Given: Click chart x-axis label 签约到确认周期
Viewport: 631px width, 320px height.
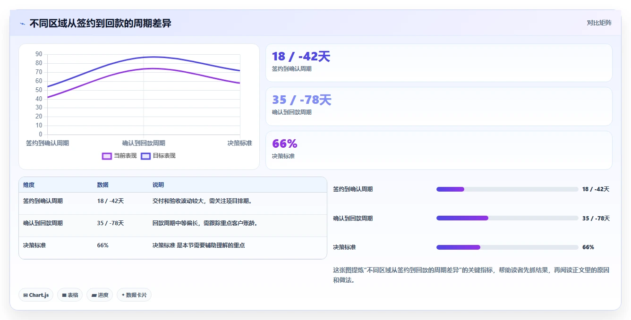Looking at the screenshot, I should (47, 143).
